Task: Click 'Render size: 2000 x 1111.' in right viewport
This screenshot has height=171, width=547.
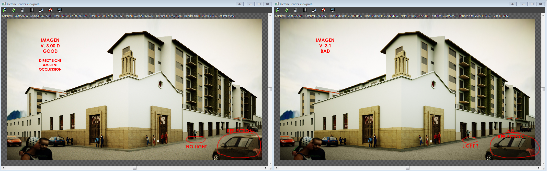Action: (475, 16)
